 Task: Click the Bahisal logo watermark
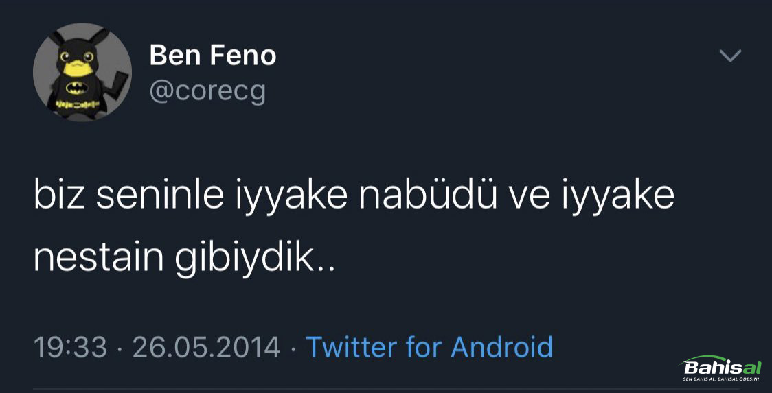point(720,366)
